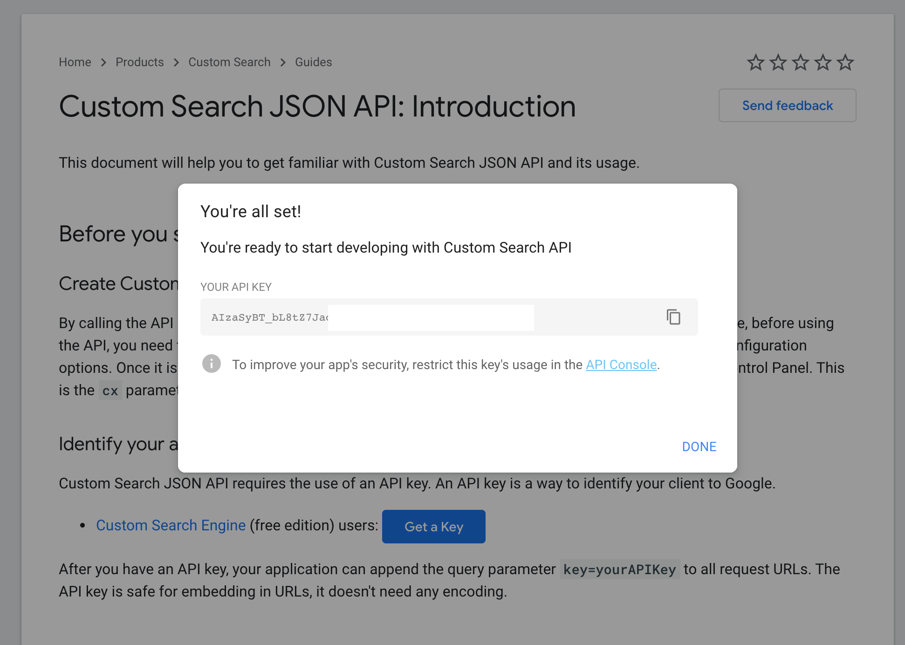Image resolution: width=905 pixels, height=645 pixels.
Task: Go to Custom Search in the breadcrumb
Action: click(229, 62)
